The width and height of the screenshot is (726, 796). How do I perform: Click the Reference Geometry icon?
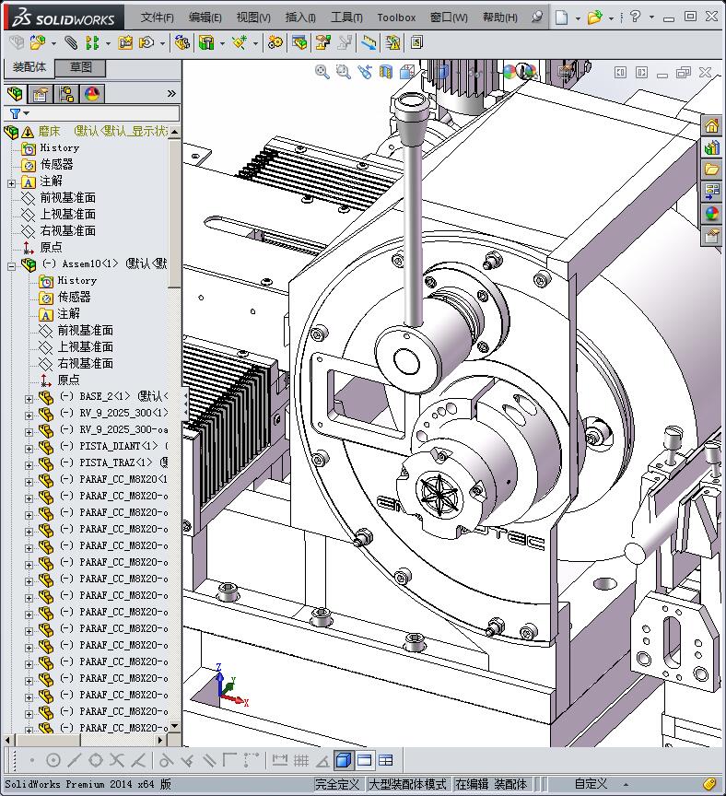240,42
